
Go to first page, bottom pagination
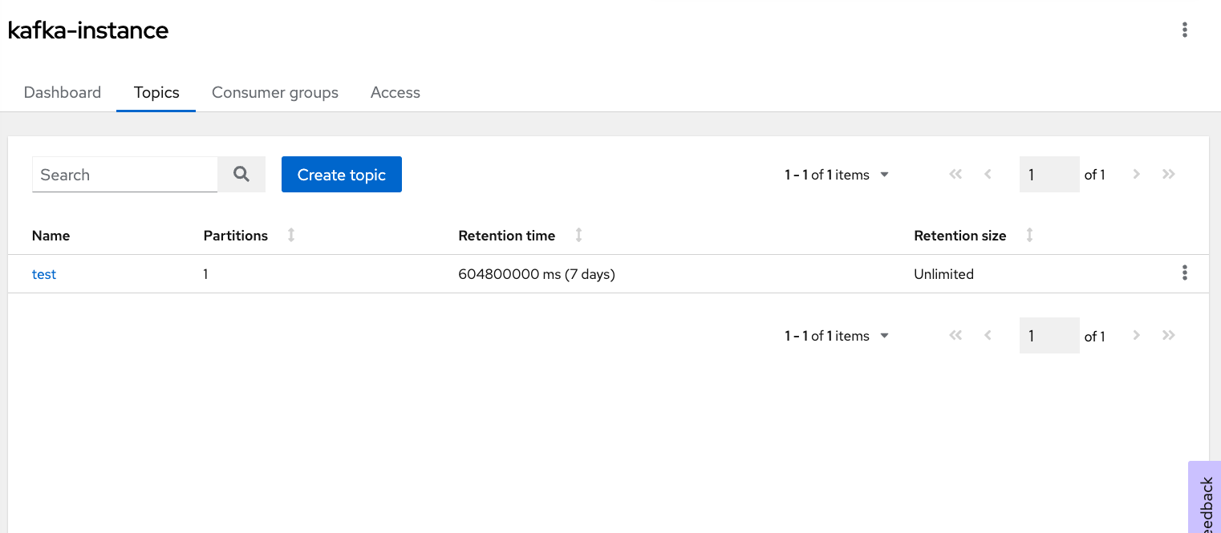pos(955,336)
